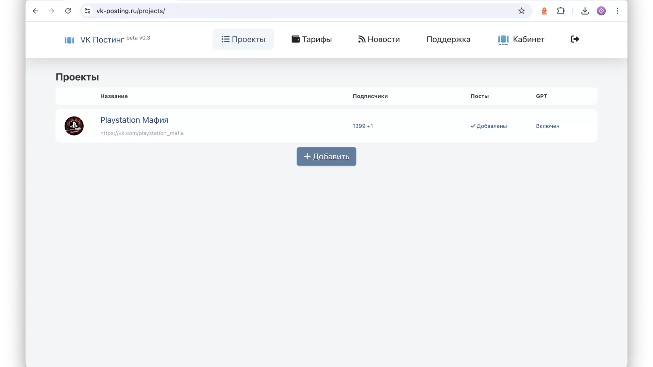Open the Поддержка navigation item
Screen dimensions: 653x367
448,39
